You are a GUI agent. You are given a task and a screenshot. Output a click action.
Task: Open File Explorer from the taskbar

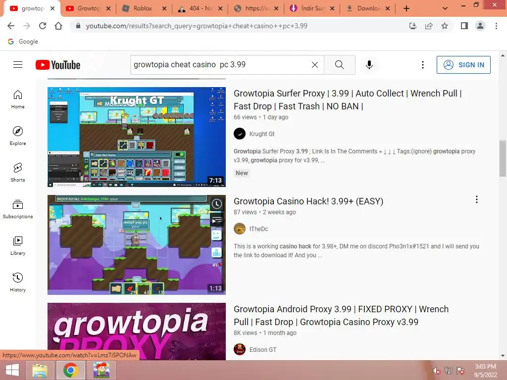(40, 370)
